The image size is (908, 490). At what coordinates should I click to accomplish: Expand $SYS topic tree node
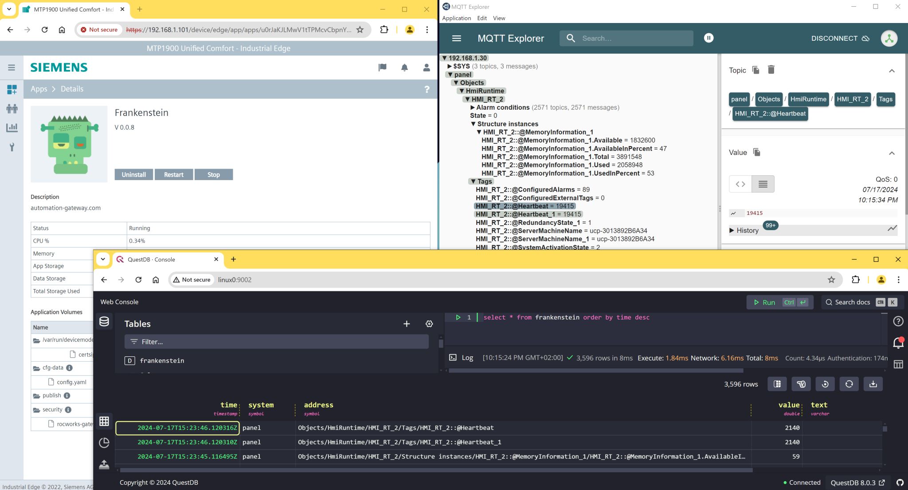pyautogui.click(x=450, y=66)
